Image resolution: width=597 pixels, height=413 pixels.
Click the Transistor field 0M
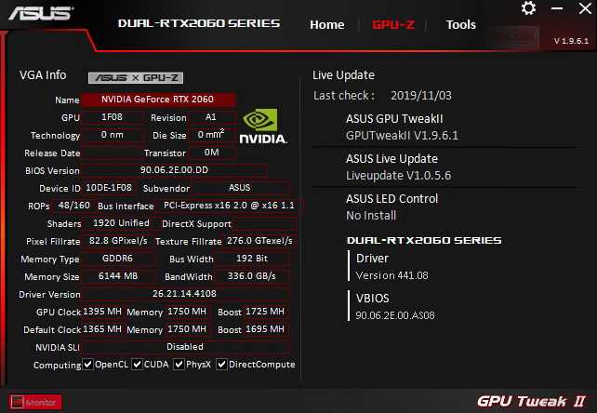(x=212, y=153)
